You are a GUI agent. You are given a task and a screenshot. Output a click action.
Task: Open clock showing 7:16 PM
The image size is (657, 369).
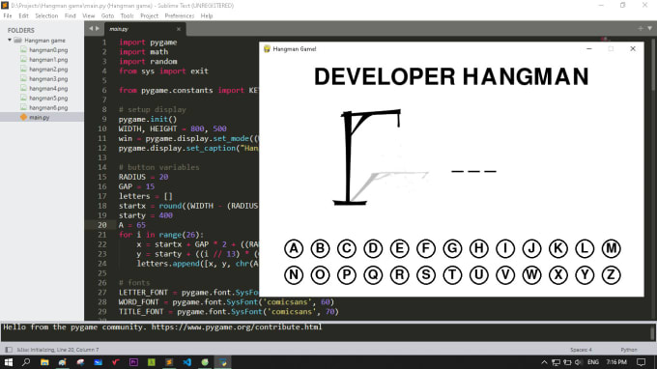616,362
